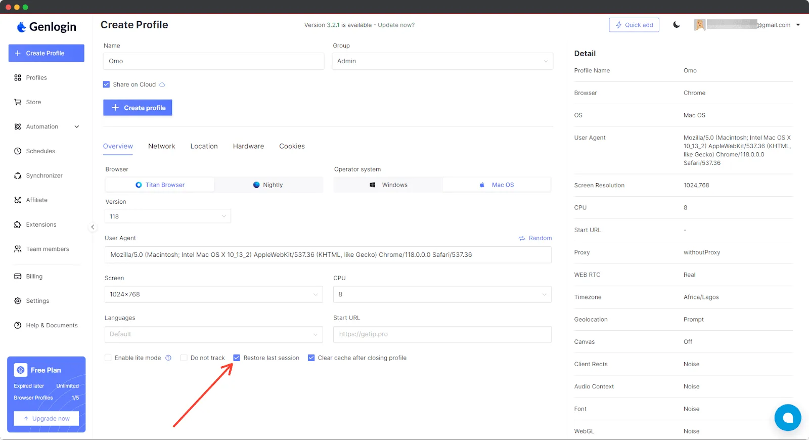Click the Free Plan badge icon
This screenshot has width=809, height=440.
coord(21,370)
